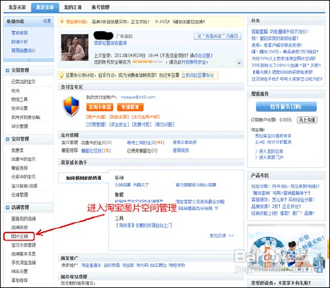
Task: Click 意见反馈 >> link
Action: pos(222,236)
